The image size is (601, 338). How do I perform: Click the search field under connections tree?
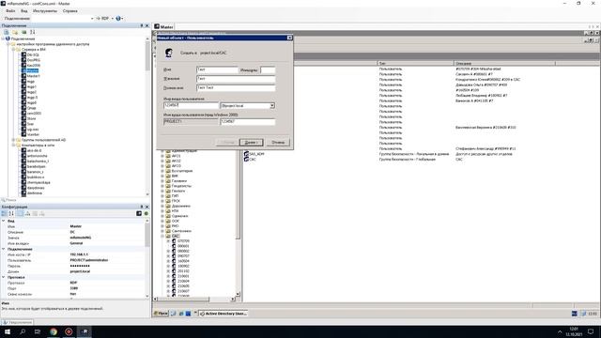(75, 200)
